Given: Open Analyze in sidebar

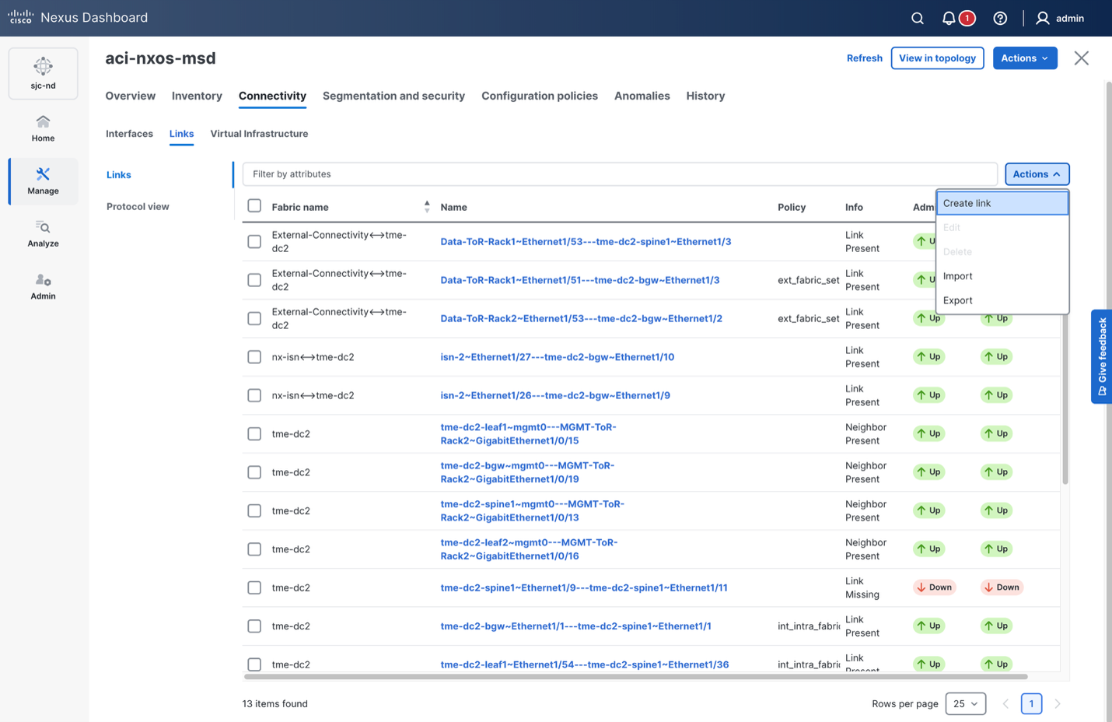Looking at the screenshot, I should pos(43,233).
